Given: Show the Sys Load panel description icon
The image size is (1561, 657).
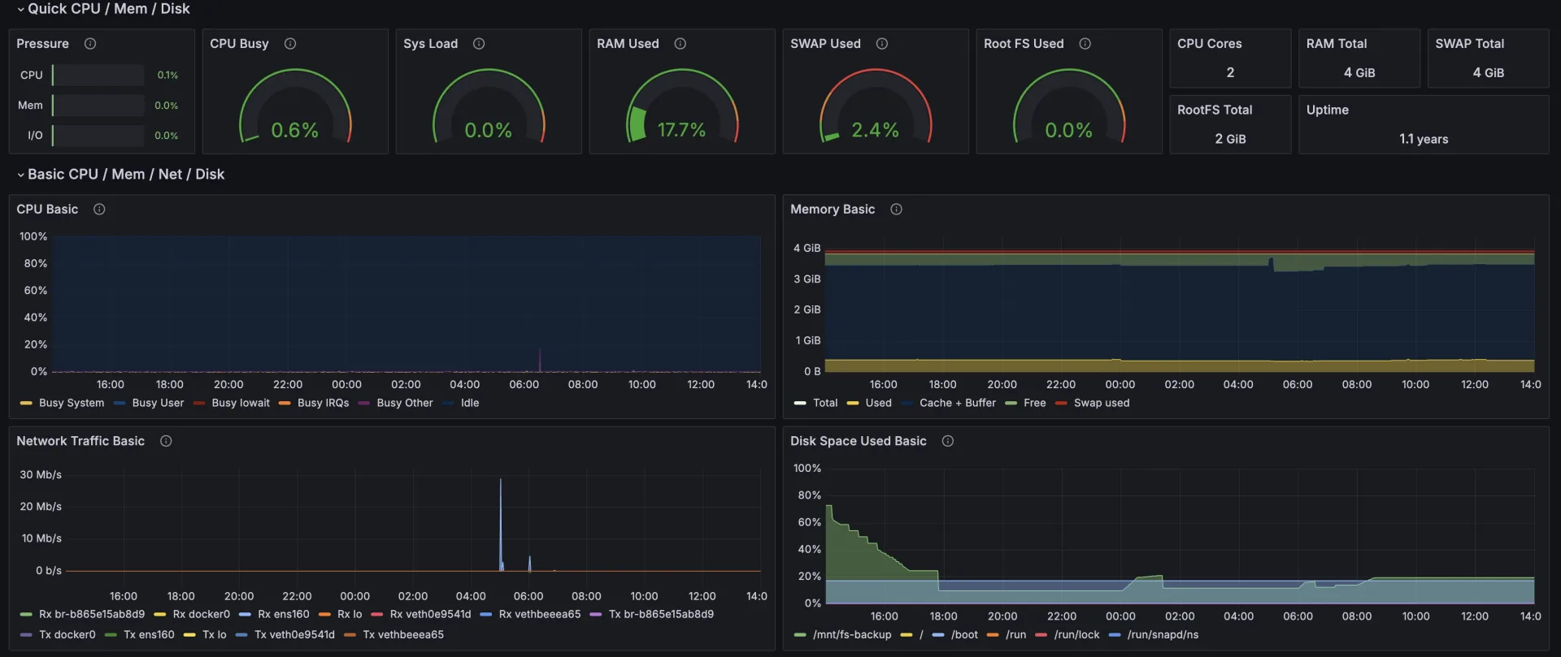Looking at the screenshot, I should click(x=479, y=44).
